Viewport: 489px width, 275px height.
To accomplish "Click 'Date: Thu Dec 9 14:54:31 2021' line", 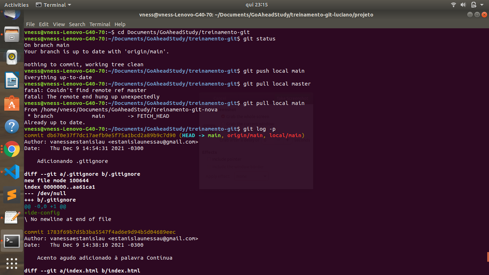I will [84, 148].
